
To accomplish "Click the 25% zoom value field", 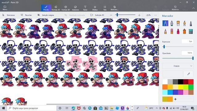I will pyautogui.click(x=148, y=15).
